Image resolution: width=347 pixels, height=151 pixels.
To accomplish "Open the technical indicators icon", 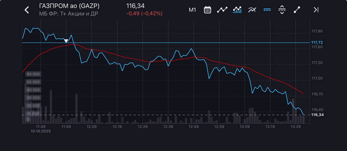I will tap(252, 10).
